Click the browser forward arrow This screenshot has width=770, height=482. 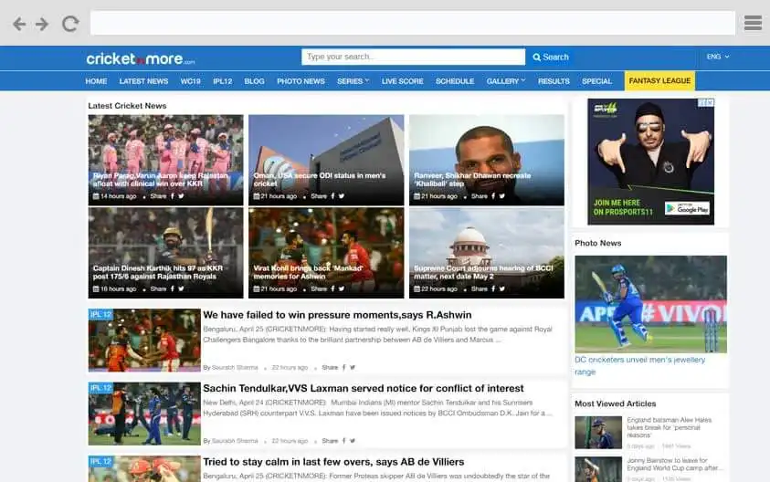coord(42,24)
